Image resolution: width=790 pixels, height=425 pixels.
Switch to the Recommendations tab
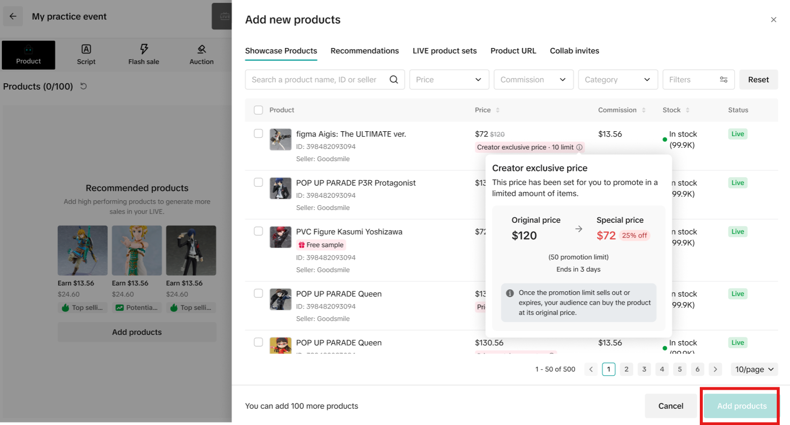365,51
